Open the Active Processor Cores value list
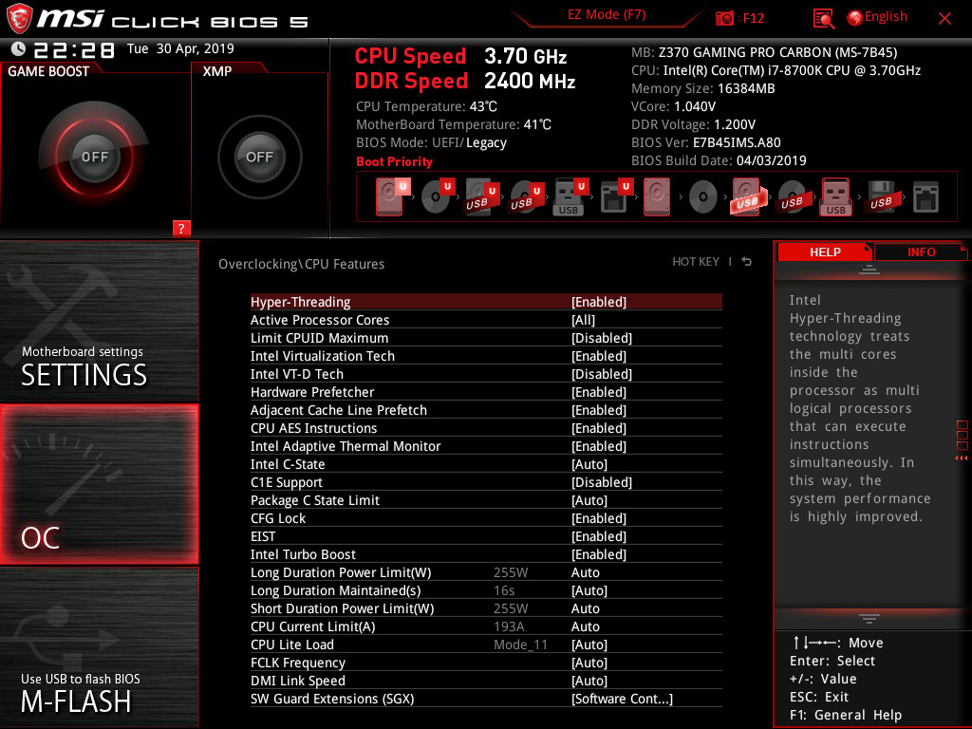 tap(583, 320)
